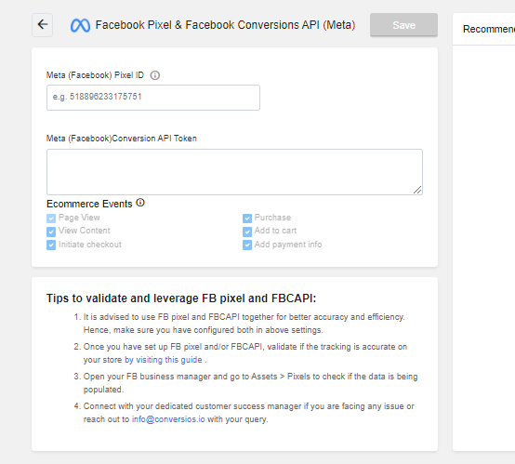Click the Ecommerce Events heading
This screenshot has width=515, height=464.
(89, 204)
